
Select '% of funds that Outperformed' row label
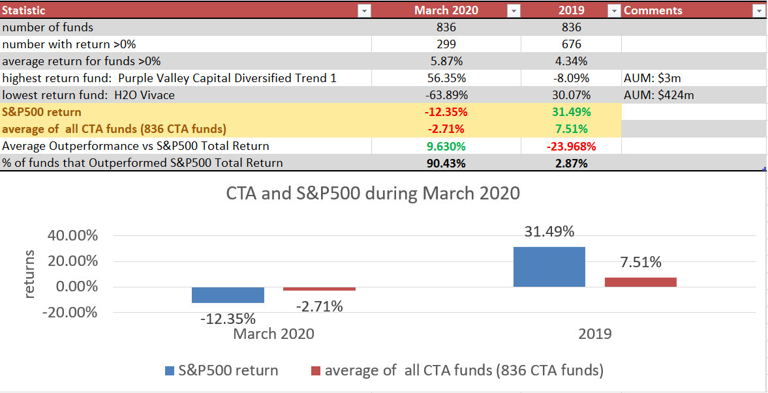click(x=142, y=163)
